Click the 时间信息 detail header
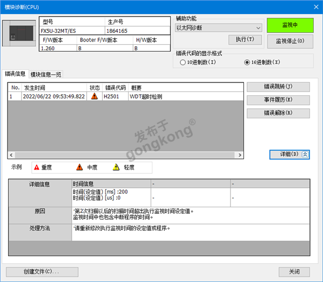This screenshot has width=323, height=282. tap(111, 184)
